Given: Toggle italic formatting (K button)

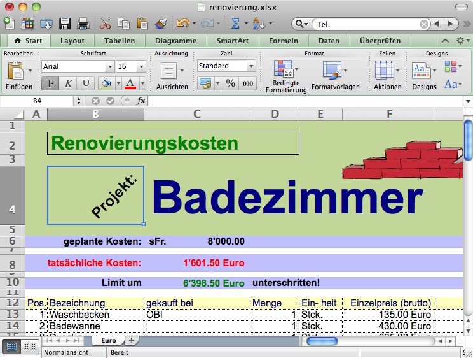Looking at the screenshot, I should click(x=68, y=83).
